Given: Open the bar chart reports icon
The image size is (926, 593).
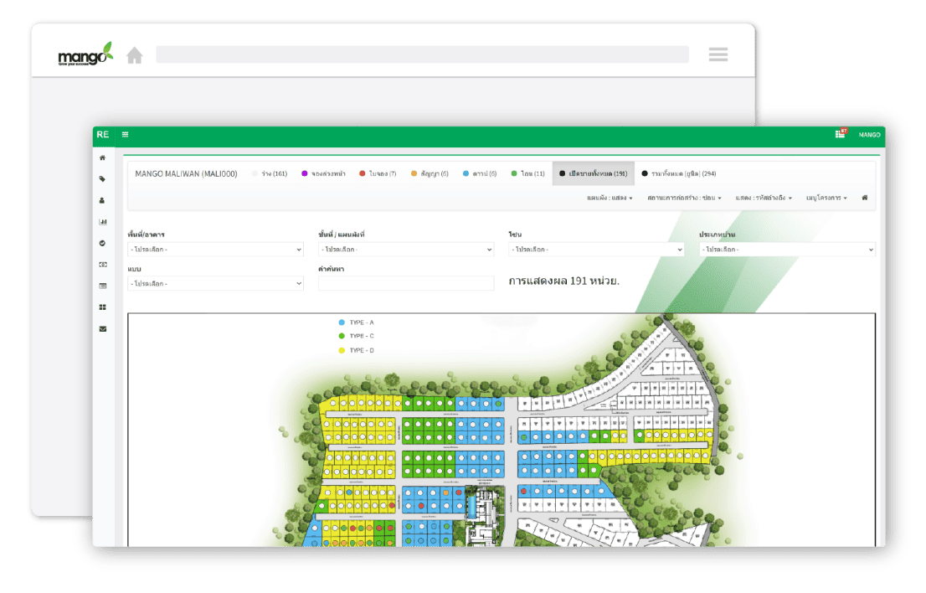Looking at the screenshot, I should (x=103, y=222).
